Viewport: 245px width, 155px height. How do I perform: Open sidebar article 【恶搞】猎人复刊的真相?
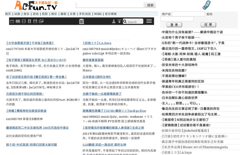pyautogui.click(x=178, y=60)
